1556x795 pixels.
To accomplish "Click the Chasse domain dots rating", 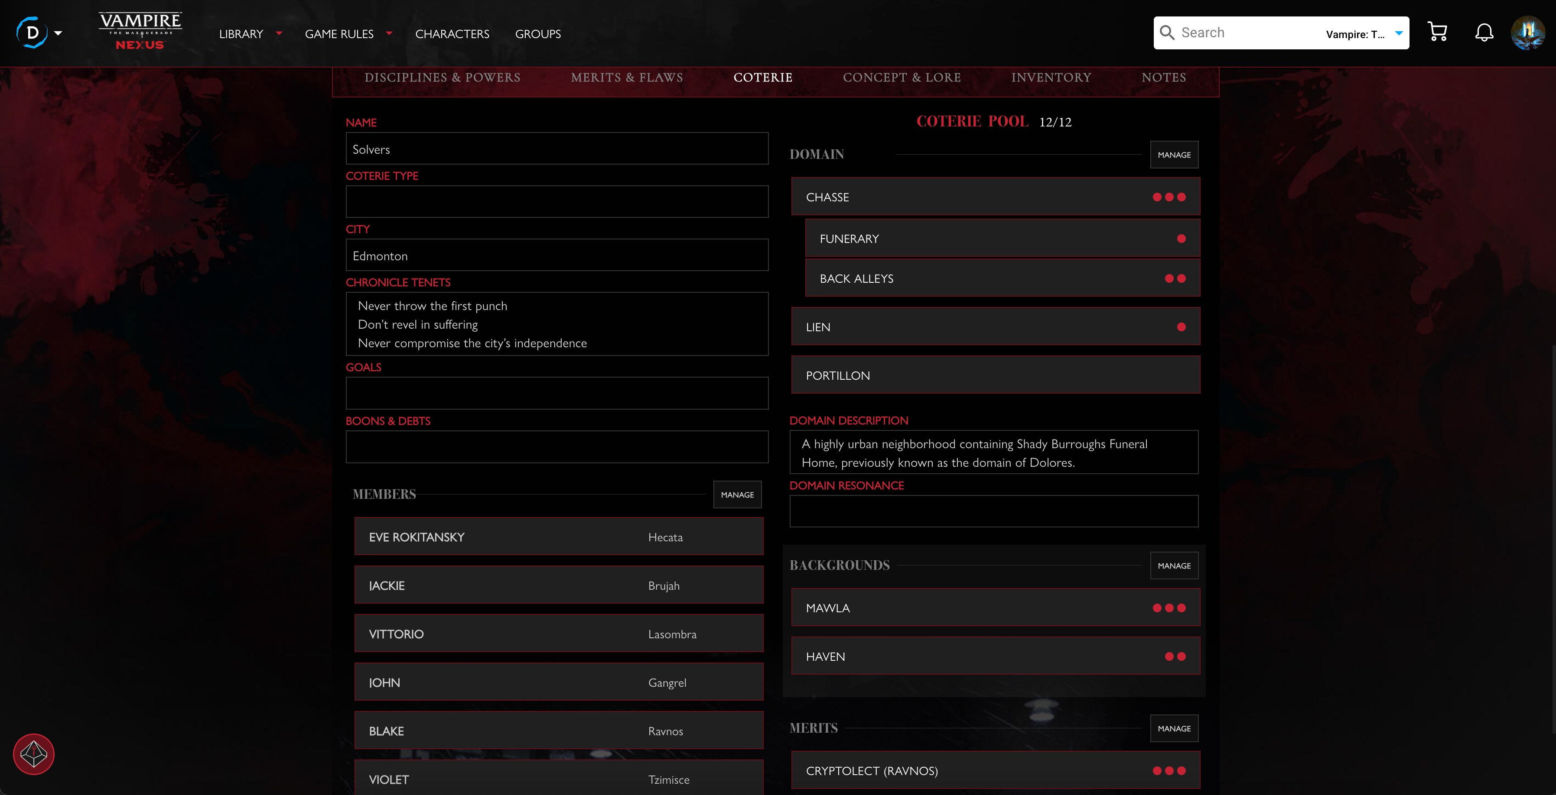I will tap(1169, 197).
